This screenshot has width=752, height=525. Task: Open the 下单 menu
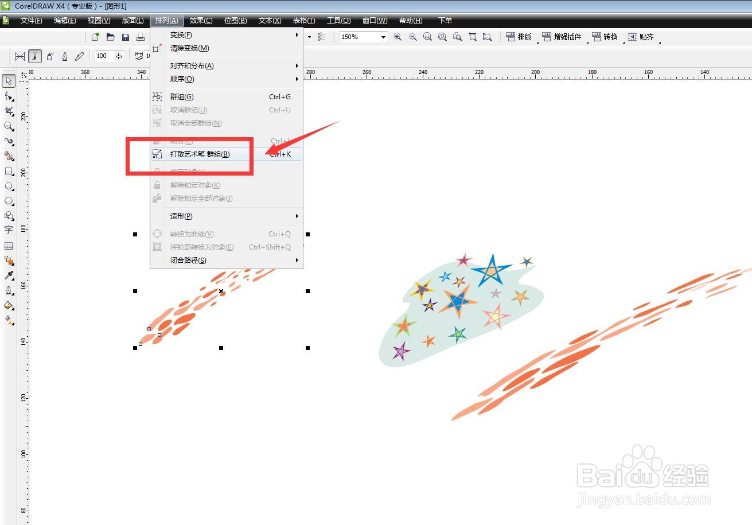(x=445, y=21)
